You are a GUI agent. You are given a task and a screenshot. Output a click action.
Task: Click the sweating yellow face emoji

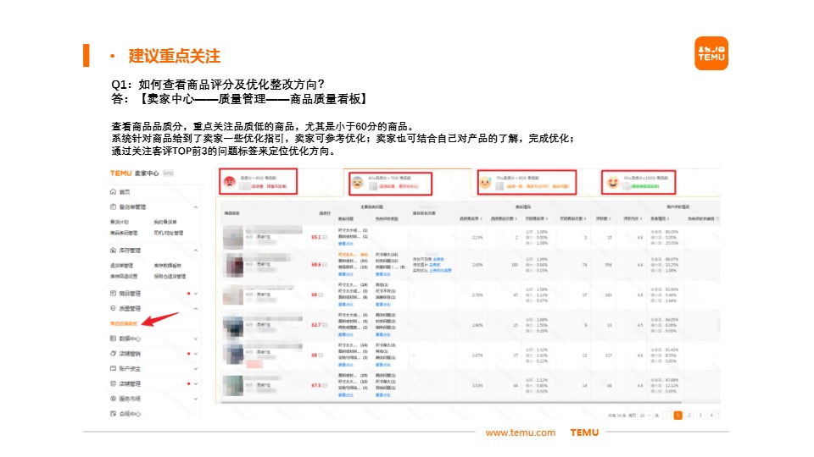click(485, 183)
